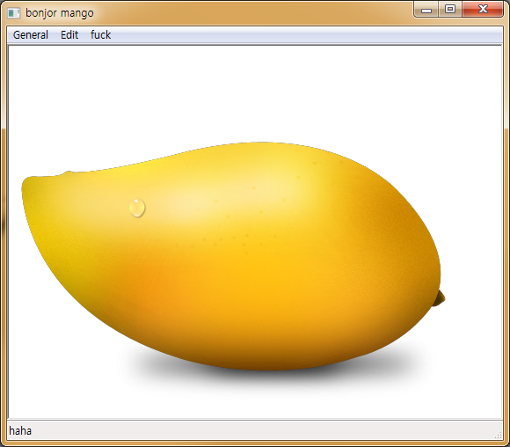
Task: Maximize the bonjor mango window
Action: point(450,10)
